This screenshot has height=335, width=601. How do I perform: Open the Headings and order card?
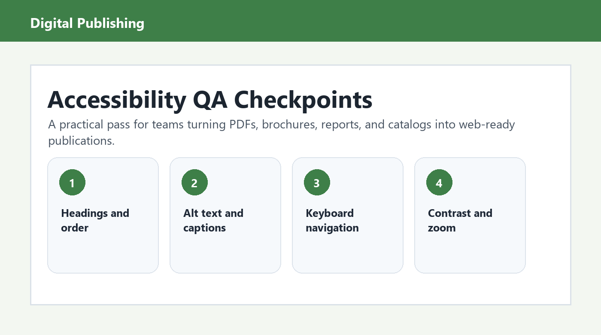103,215
